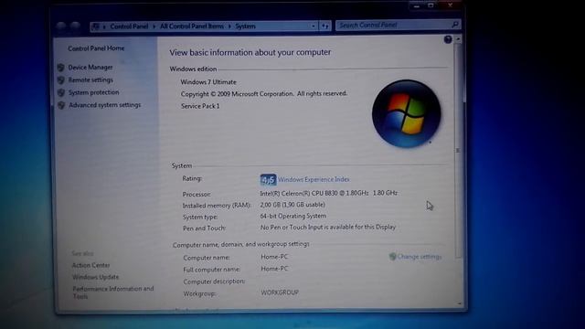The height and width of the screenshot is (329, 585).
Task: Click the search magnifier icon
Action: (x=455, y=25)
